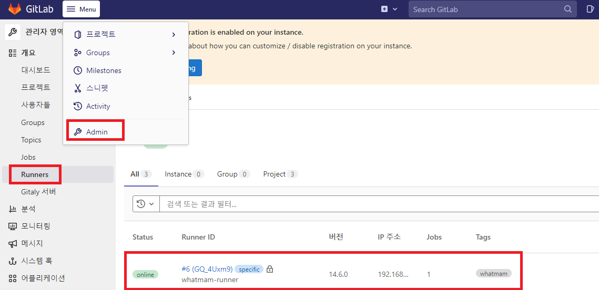Click the 개요 overview icon
Viewport: 599px width, 290px height.
[12, 53]
